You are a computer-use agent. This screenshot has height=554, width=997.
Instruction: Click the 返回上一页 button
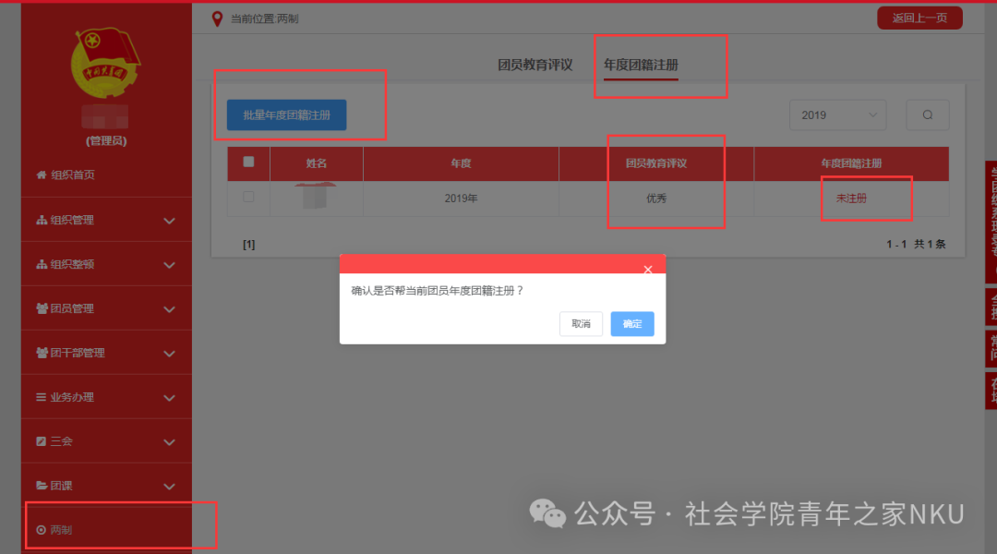click(x=919, y=18)
